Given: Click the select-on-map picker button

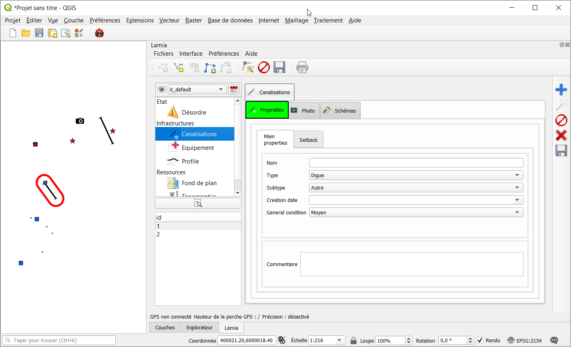Looking at the screenshot, I should (198, 203).
